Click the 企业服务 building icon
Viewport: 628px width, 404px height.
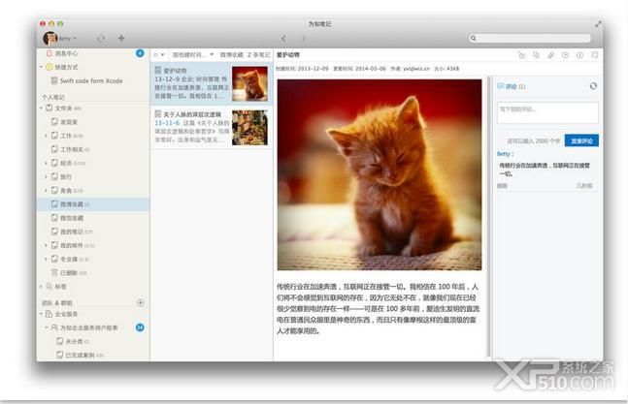[49, 314]
